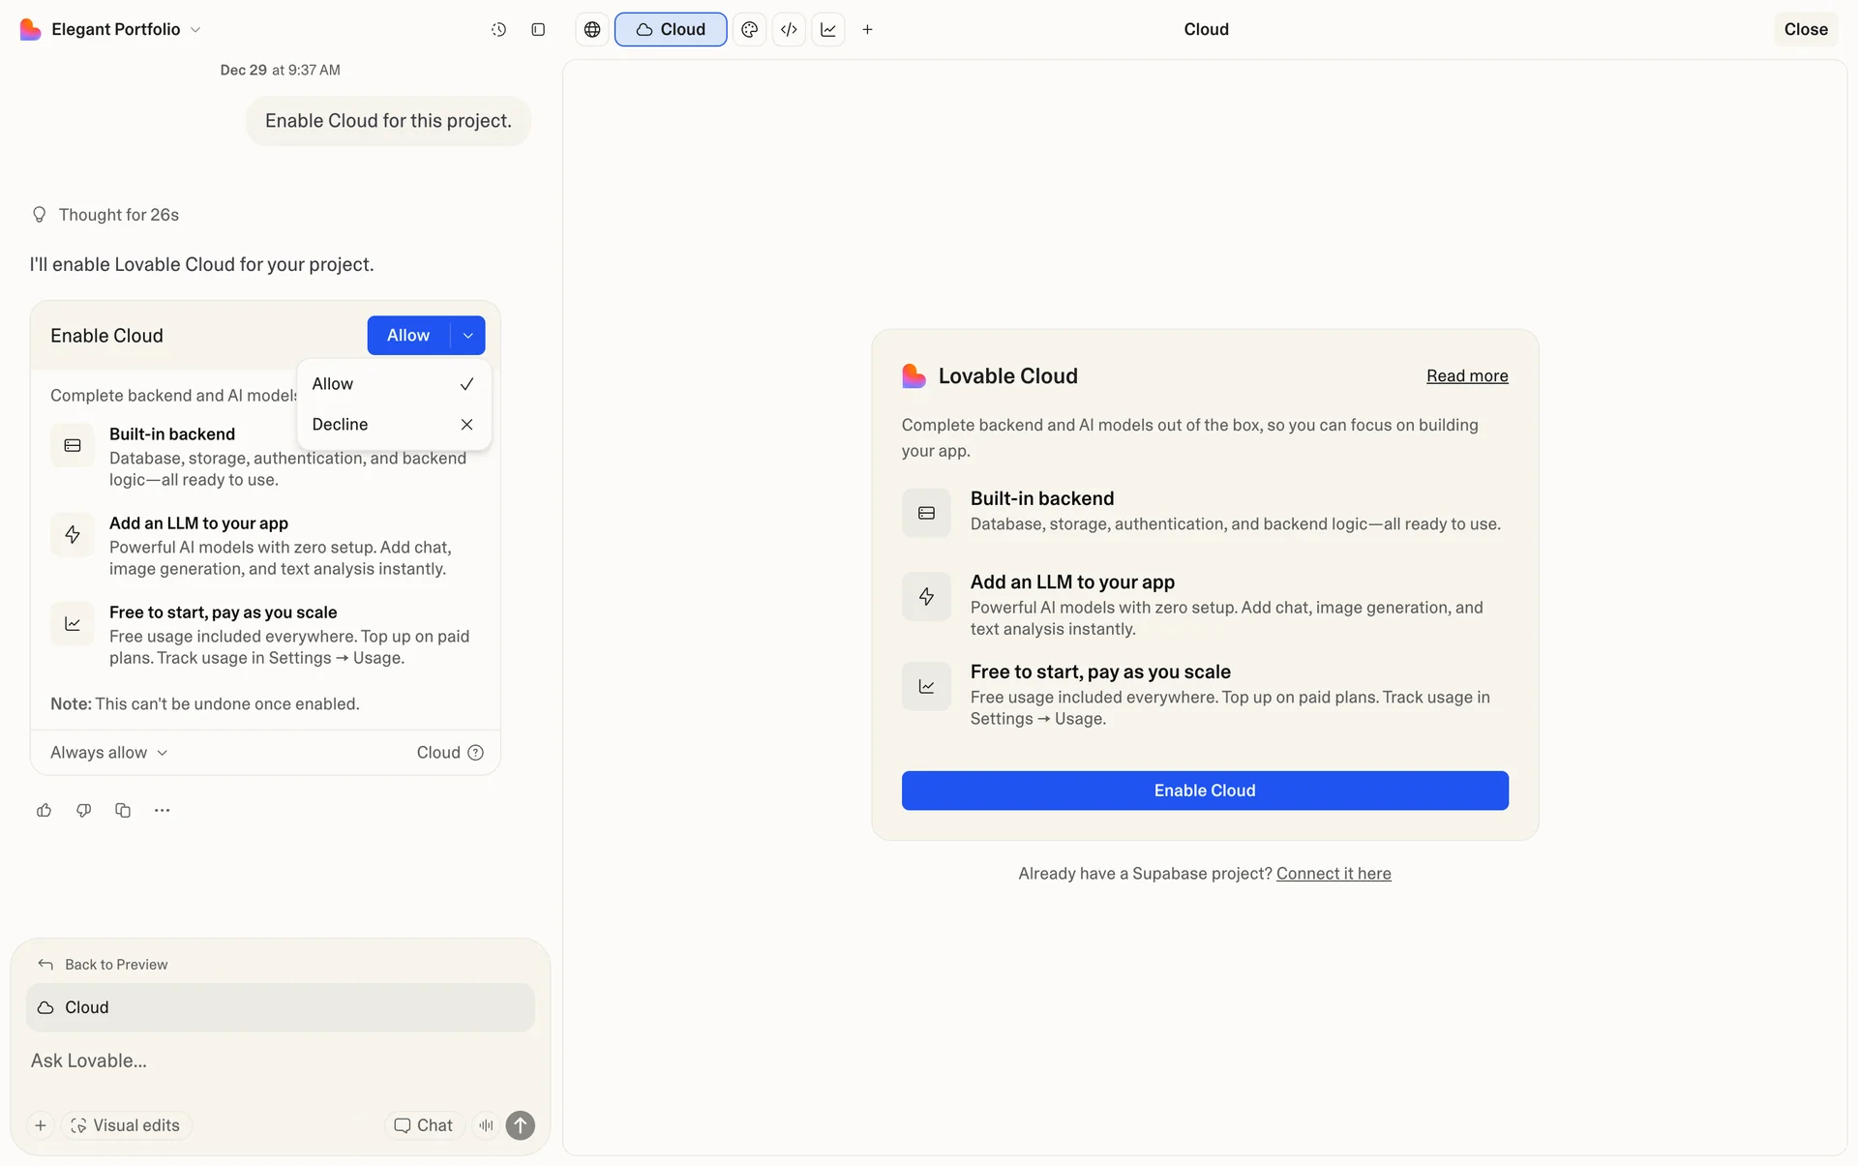Click the plus icon beside toolbar tabs

tap(867, 29)
